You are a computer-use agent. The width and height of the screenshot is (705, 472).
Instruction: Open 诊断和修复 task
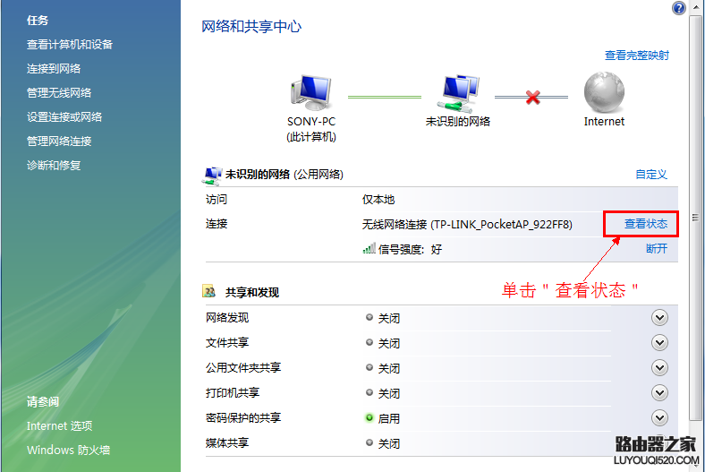(54, 165)
